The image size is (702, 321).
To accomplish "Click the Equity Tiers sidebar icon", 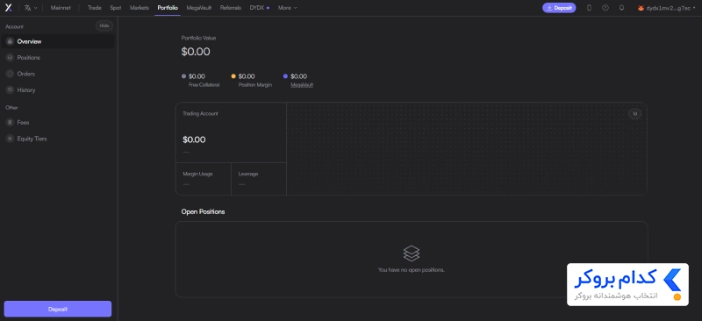I will click(10, 139).
